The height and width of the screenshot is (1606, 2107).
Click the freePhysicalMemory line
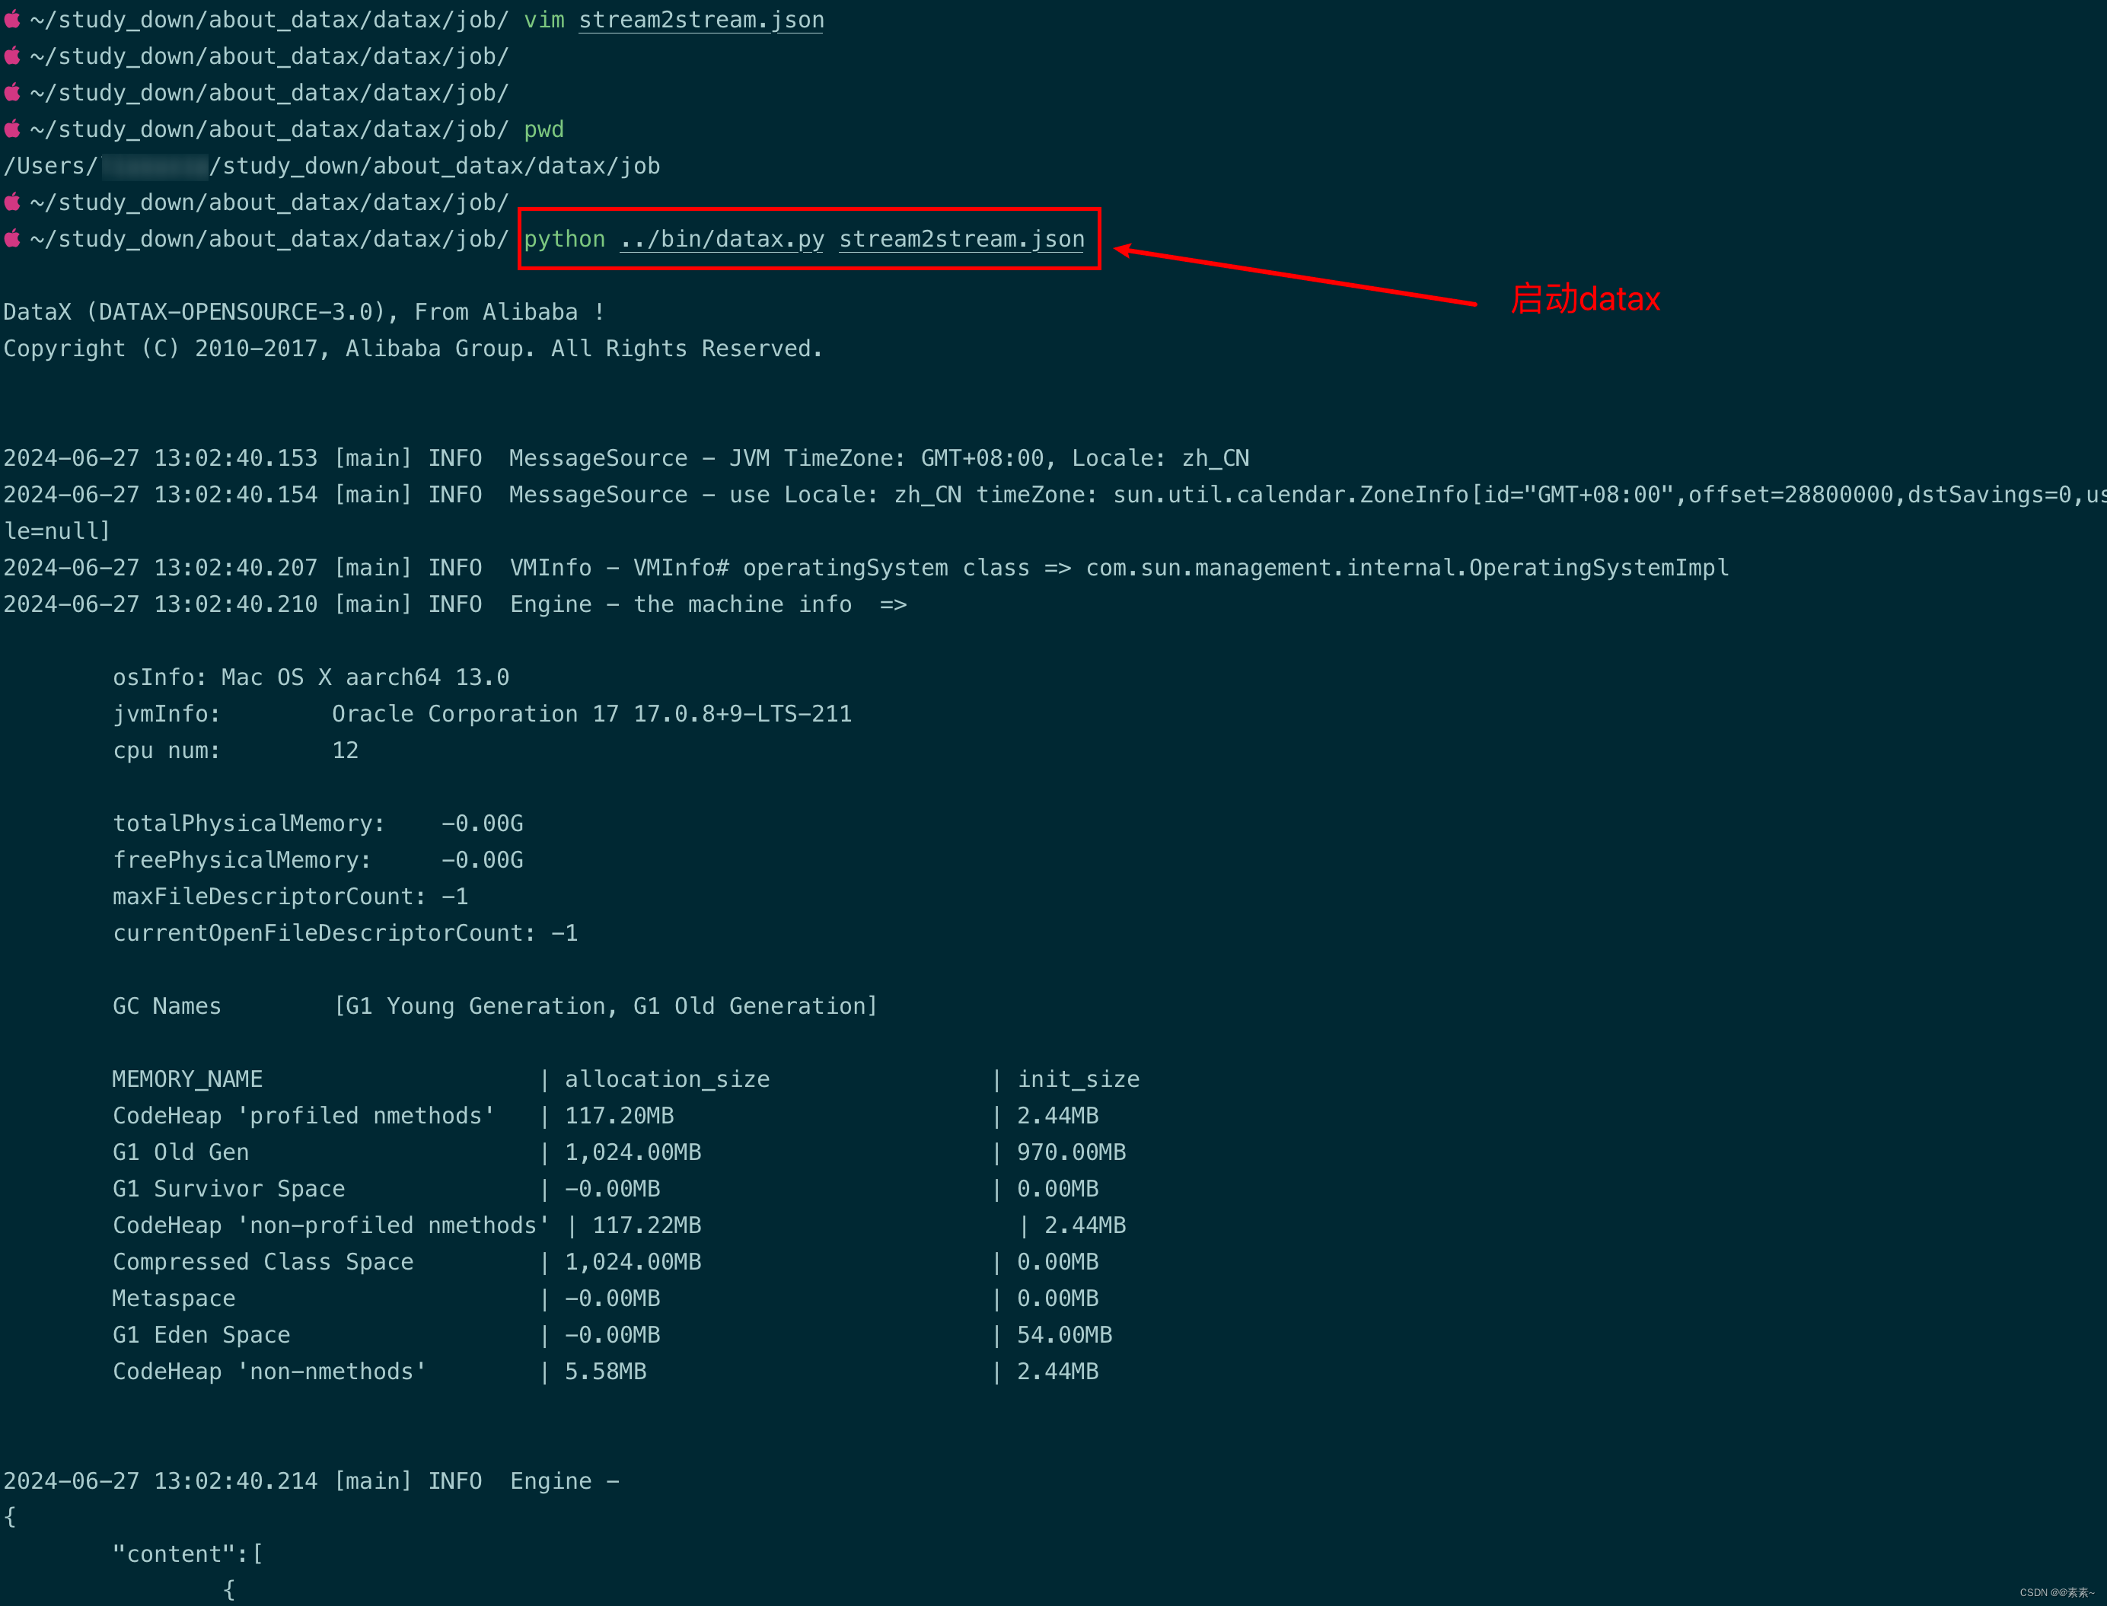point(318,860)
